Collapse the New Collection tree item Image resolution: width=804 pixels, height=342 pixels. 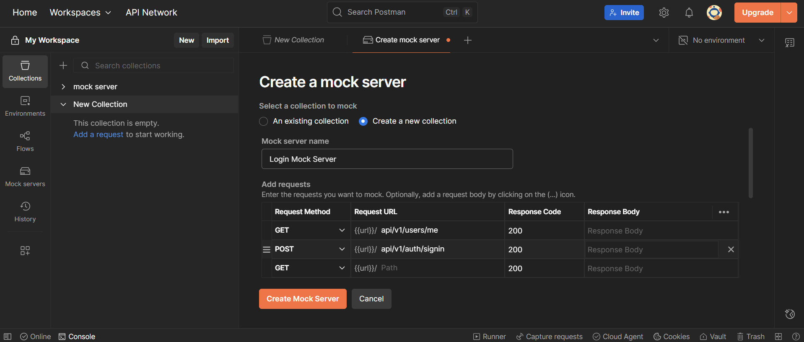63,104
